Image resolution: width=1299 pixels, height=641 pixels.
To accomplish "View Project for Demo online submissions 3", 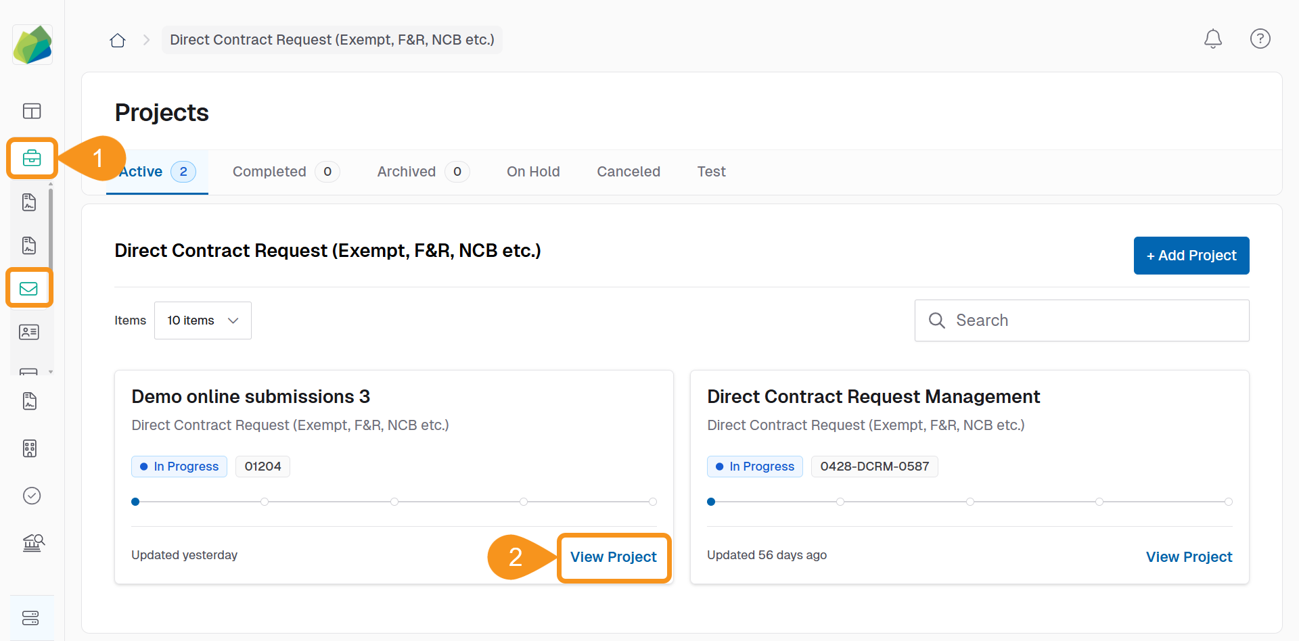I will (613, 557).
